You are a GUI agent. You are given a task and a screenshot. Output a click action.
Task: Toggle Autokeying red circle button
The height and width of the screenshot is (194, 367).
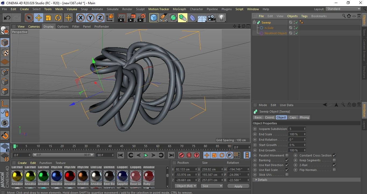pos(189,155)
